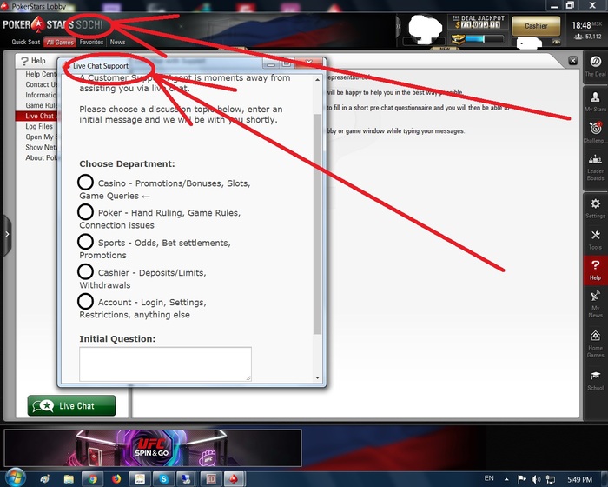The height and width of the screenshot is (487, 608).
Task: Open The Deal in right sidebar
Action: 595,66
